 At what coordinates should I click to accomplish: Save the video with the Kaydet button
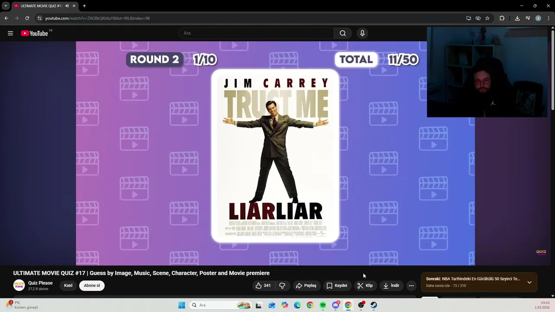[x=337, y=286]
